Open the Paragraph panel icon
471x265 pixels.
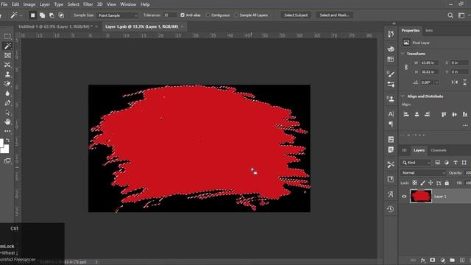(x=391, y=124)
